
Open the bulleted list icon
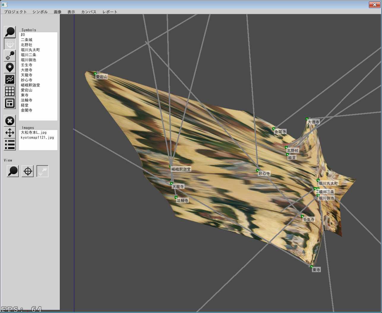[10, 145]
